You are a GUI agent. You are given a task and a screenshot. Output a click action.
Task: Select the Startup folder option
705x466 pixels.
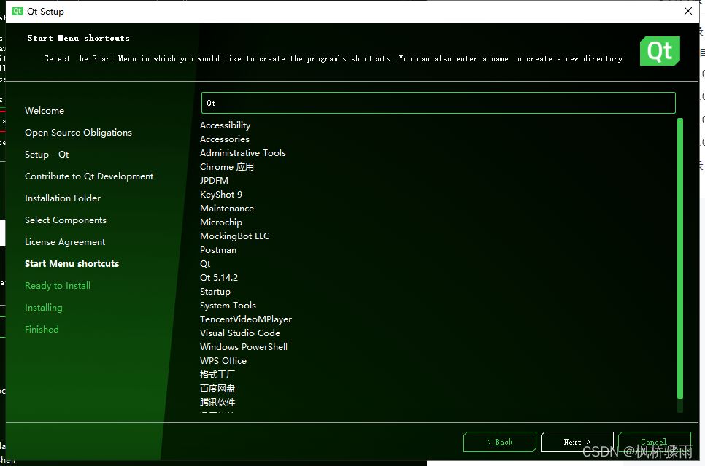215,291
